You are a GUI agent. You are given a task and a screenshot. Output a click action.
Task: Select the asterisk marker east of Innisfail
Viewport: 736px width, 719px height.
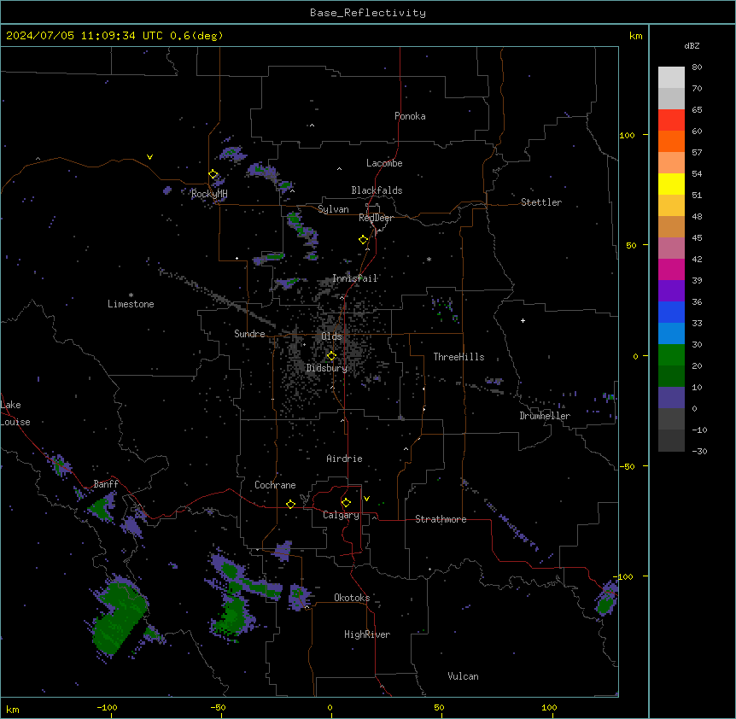pyautogui.click(x=429, y=259)
